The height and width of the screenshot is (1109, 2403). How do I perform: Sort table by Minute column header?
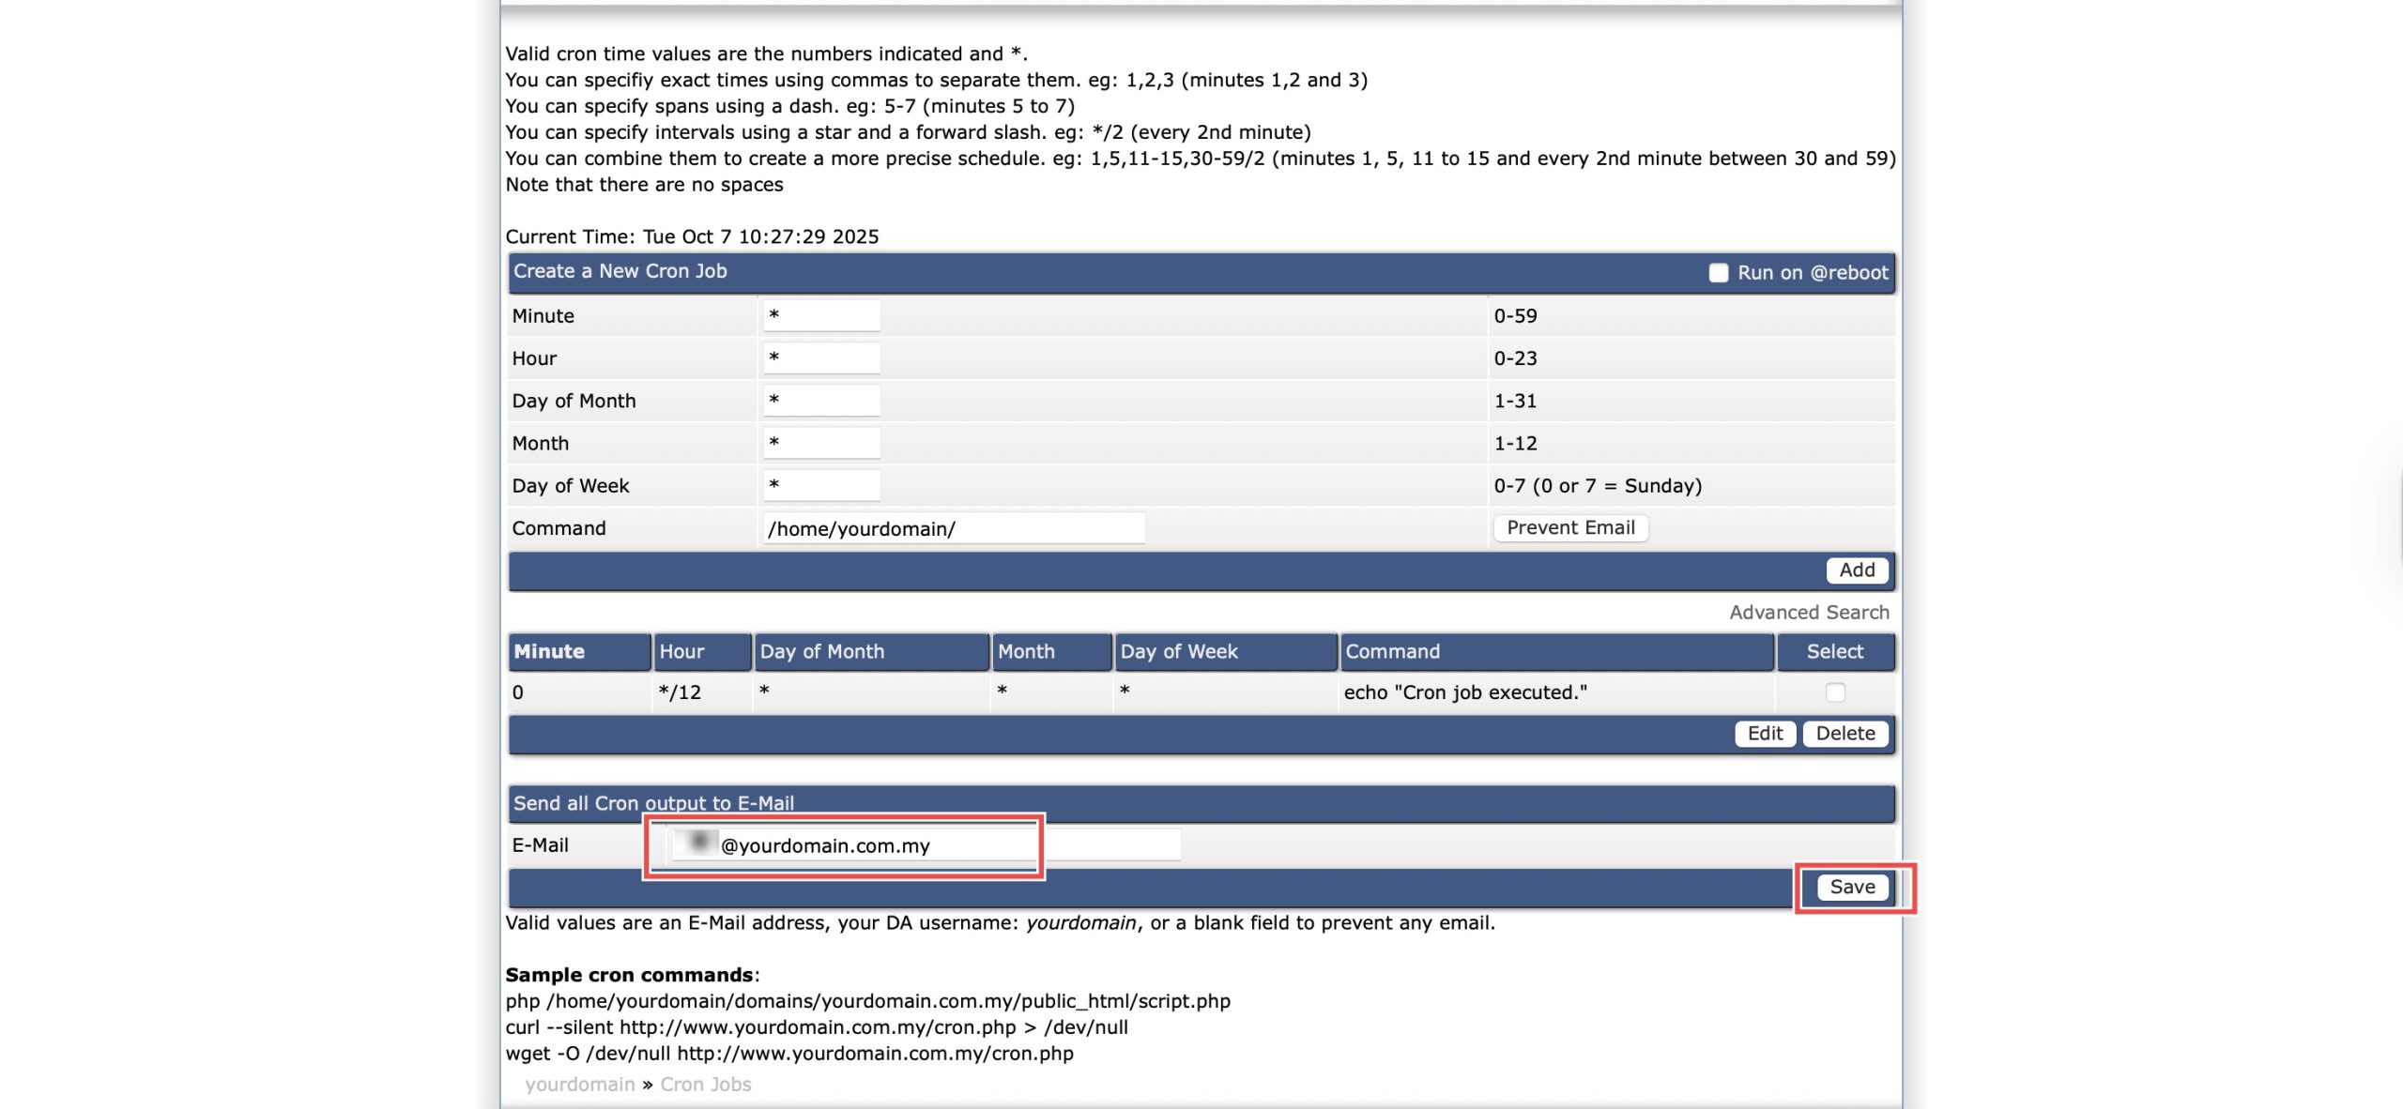tap(549, 651)
